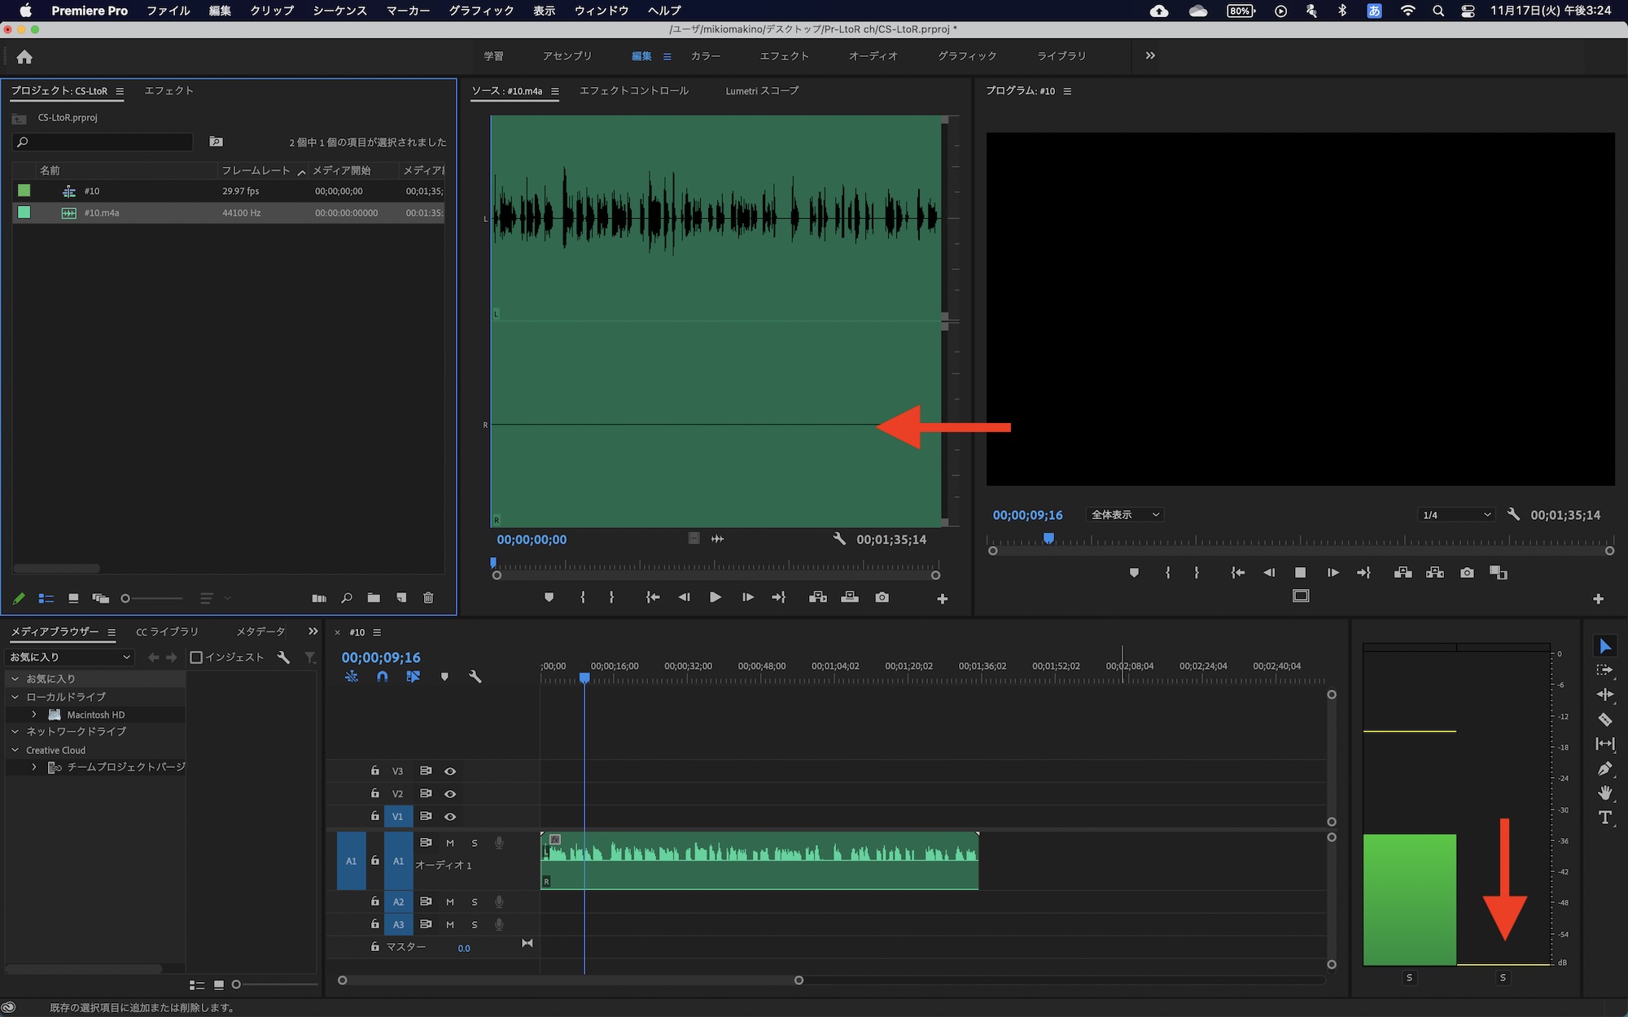Mute audio track A1
1628x1017 pixels.
[x=449, y=843]
